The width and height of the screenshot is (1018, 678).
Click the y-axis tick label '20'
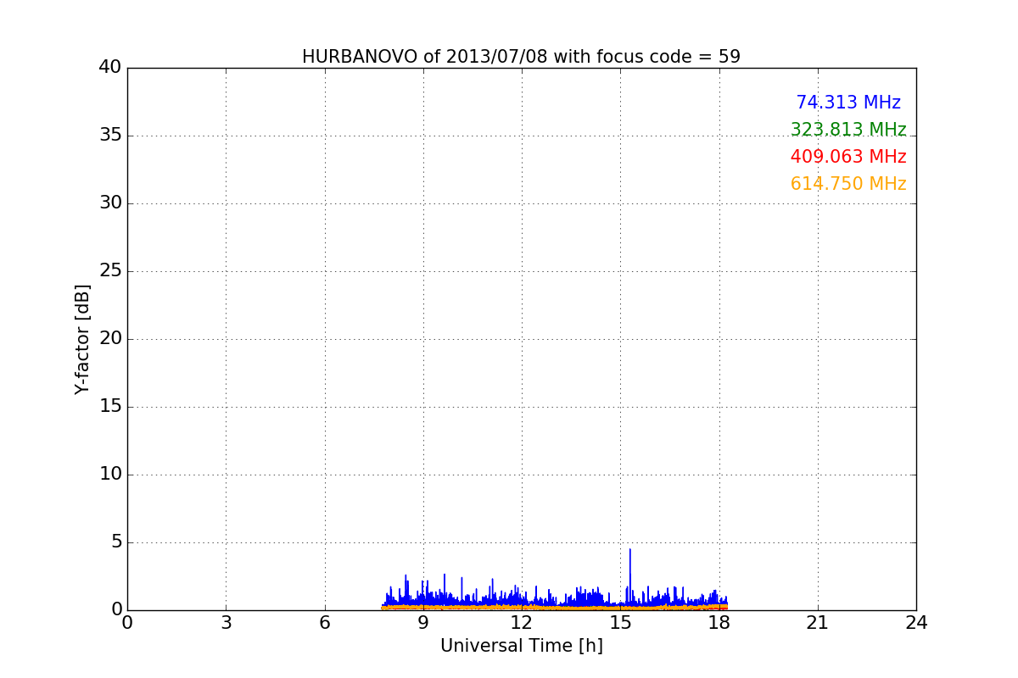click(x=110, y=339)
